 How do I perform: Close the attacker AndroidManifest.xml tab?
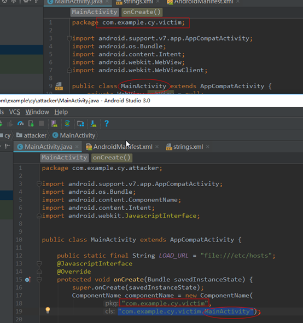click(157, 147)
